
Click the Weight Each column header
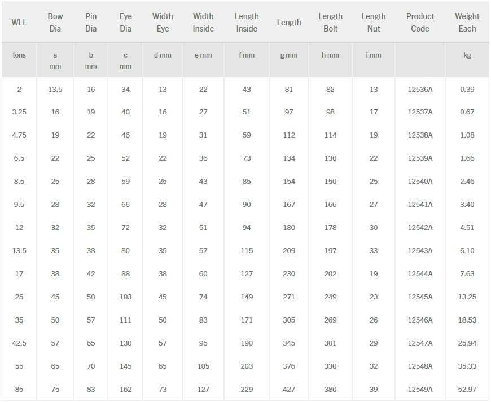[x=467, y=23]
